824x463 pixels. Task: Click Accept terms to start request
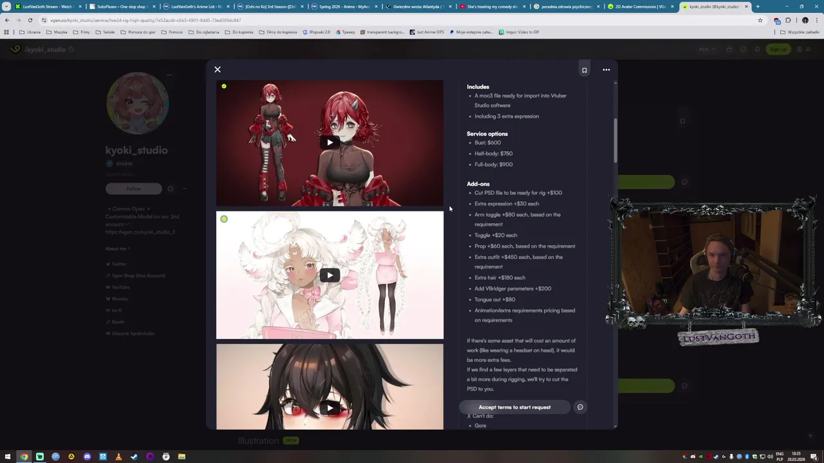click(x=514, y=407)
